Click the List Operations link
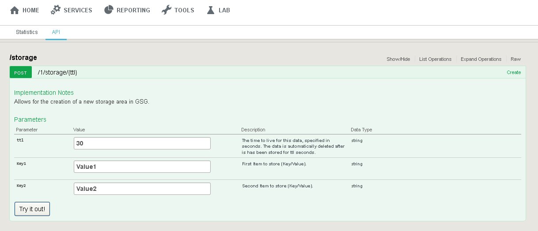The image size is (538, 231). 435,59
